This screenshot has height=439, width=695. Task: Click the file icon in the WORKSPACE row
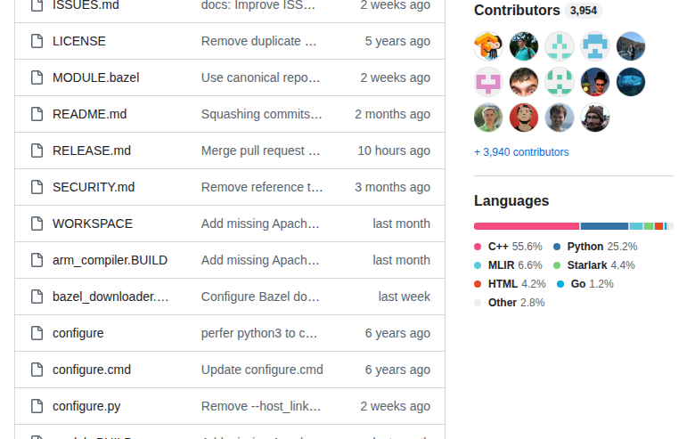pyautogui.click(x=37, y=224)
